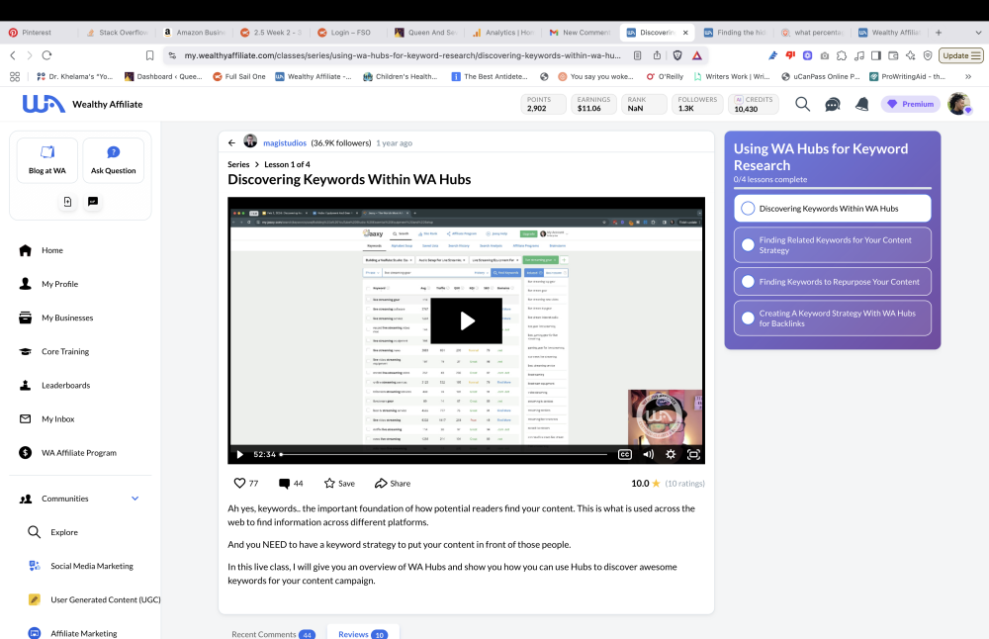Screen dimensions: 989x639
Task: Open the tab groups grid icon
Action: coord(15,76)
